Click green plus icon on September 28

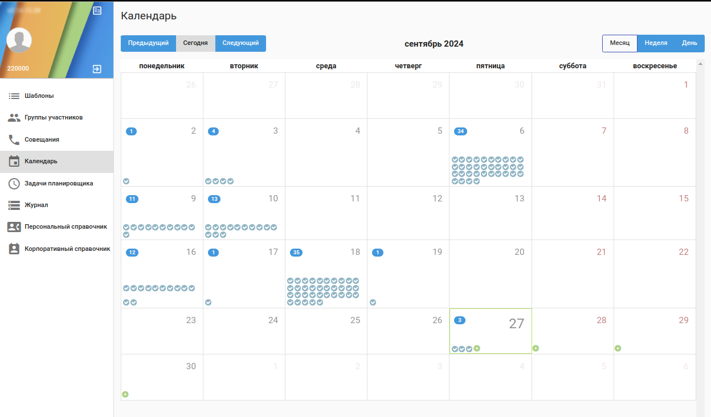[x=536, y=348]
